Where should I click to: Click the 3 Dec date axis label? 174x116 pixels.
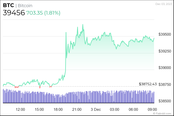pyautogui.click(x=95, y=109)
